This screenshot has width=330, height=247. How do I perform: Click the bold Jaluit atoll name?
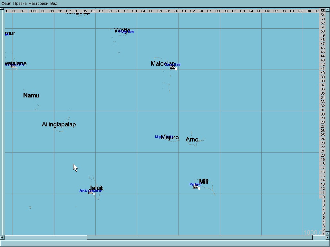click(x=96, y=188)
